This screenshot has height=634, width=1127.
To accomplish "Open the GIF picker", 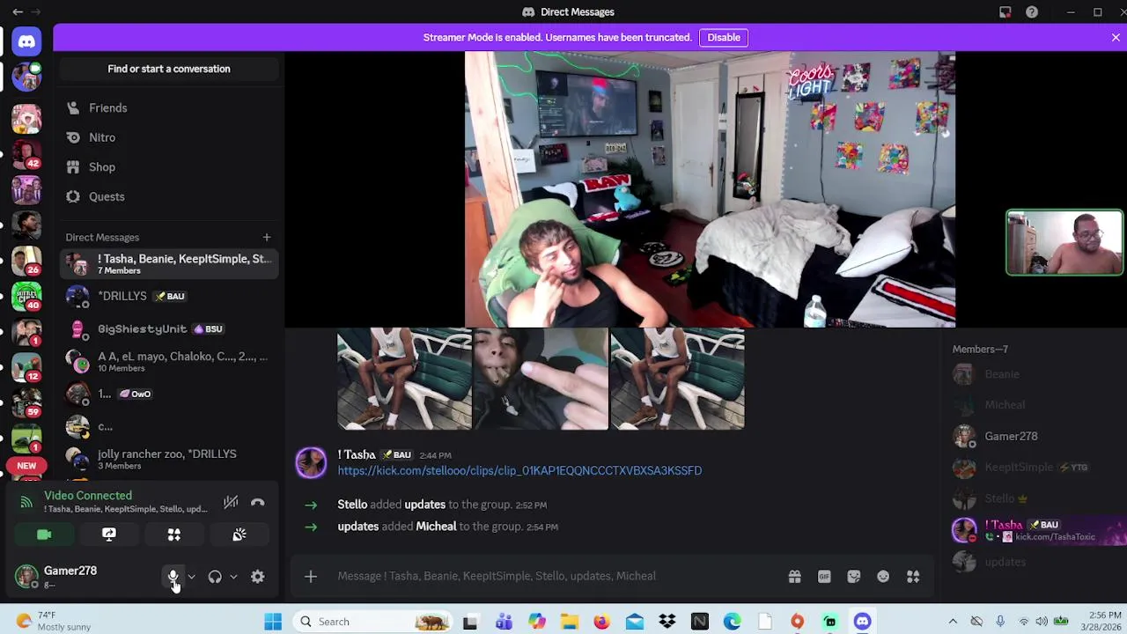I will [824, 576].
